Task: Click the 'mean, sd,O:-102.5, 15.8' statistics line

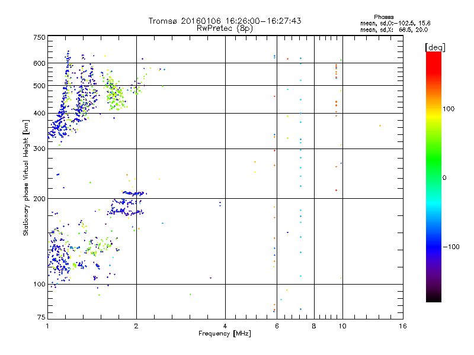Action: [395, 23]
